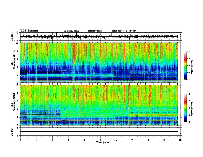Image resolution: width=203 pixels, height=157 pixels.
Task: Click the "station=OUJ" header label
Action: [x=95, y=31]
